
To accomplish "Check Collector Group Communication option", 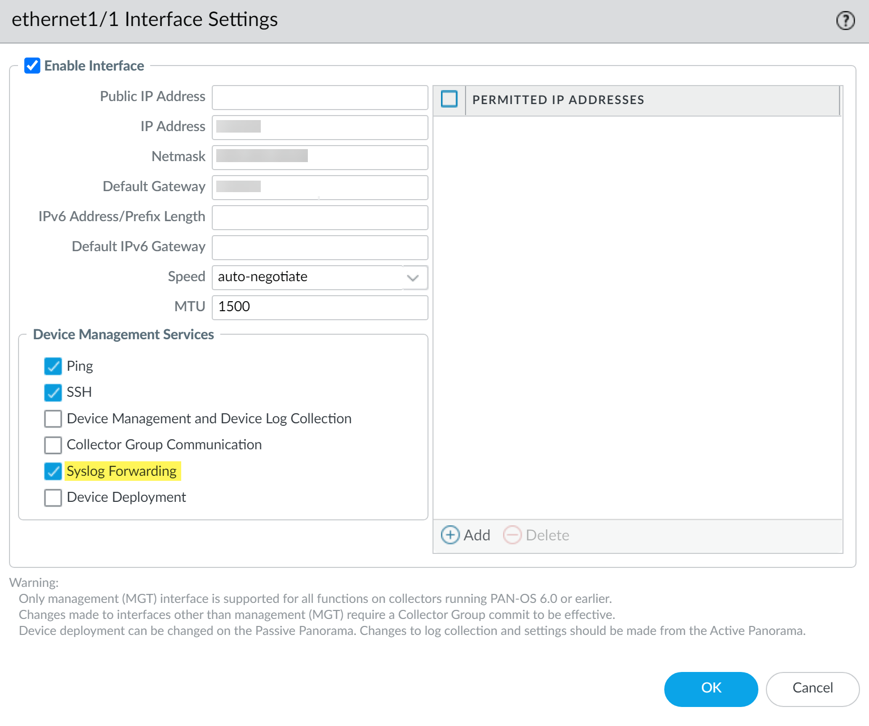I will click(53, 445).
